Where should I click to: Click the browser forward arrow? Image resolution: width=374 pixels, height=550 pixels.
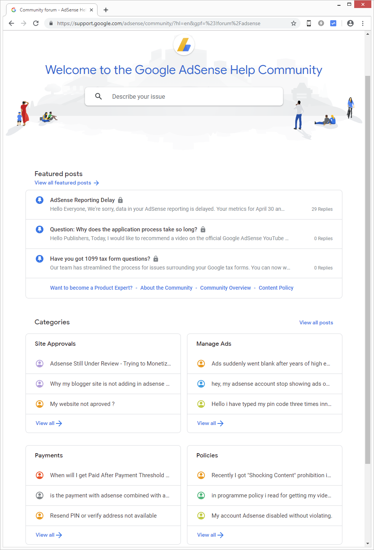point(24,23)
